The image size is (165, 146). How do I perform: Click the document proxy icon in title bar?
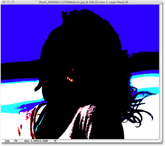(x=37, y=2)
